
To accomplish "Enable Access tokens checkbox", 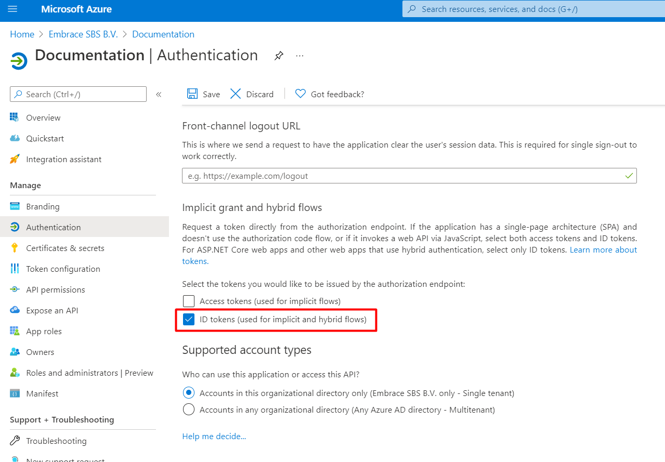I will pyautogui.click(x=189, y=301).
